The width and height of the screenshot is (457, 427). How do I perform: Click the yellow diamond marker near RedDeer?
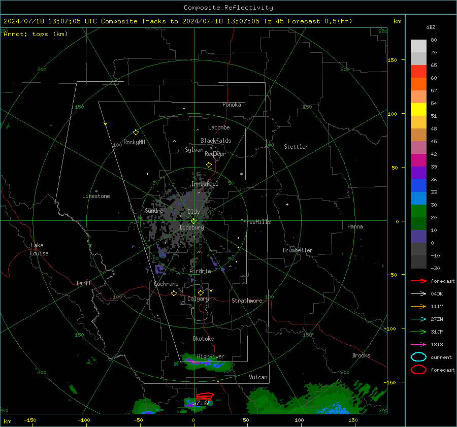[209, 165]
